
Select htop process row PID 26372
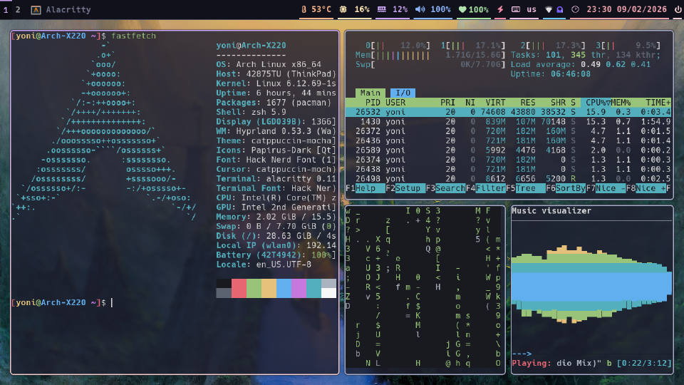(x=508, y=131)
